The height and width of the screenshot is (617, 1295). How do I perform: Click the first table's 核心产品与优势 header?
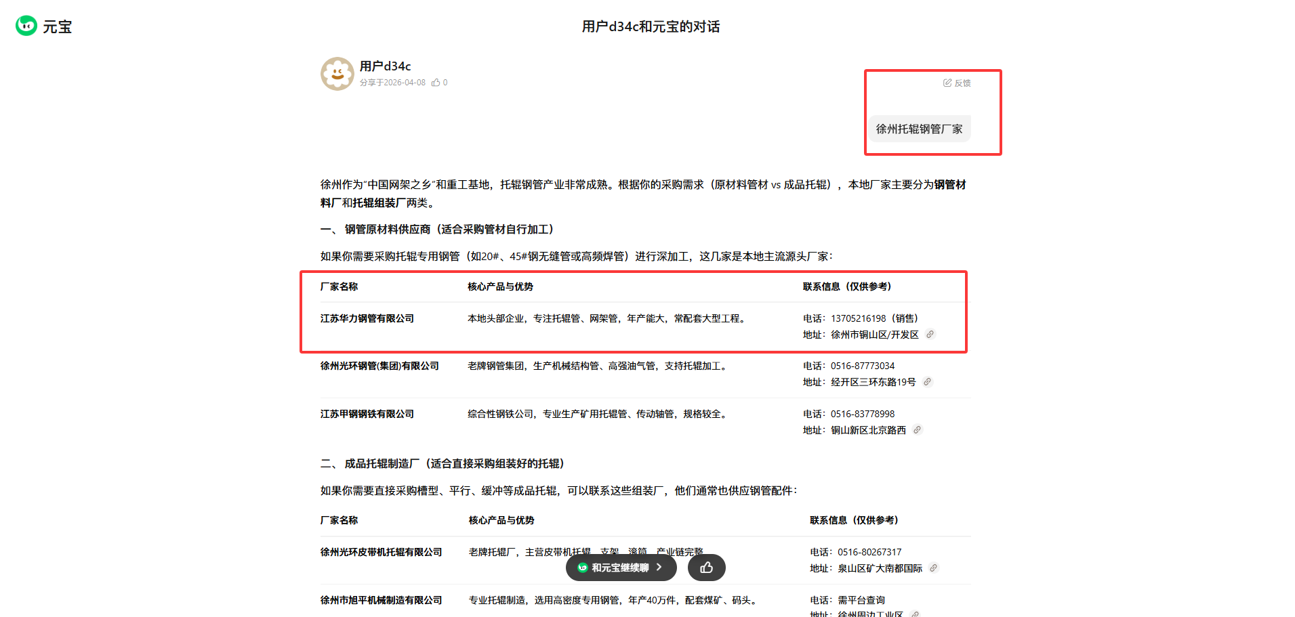click(500, 286)
